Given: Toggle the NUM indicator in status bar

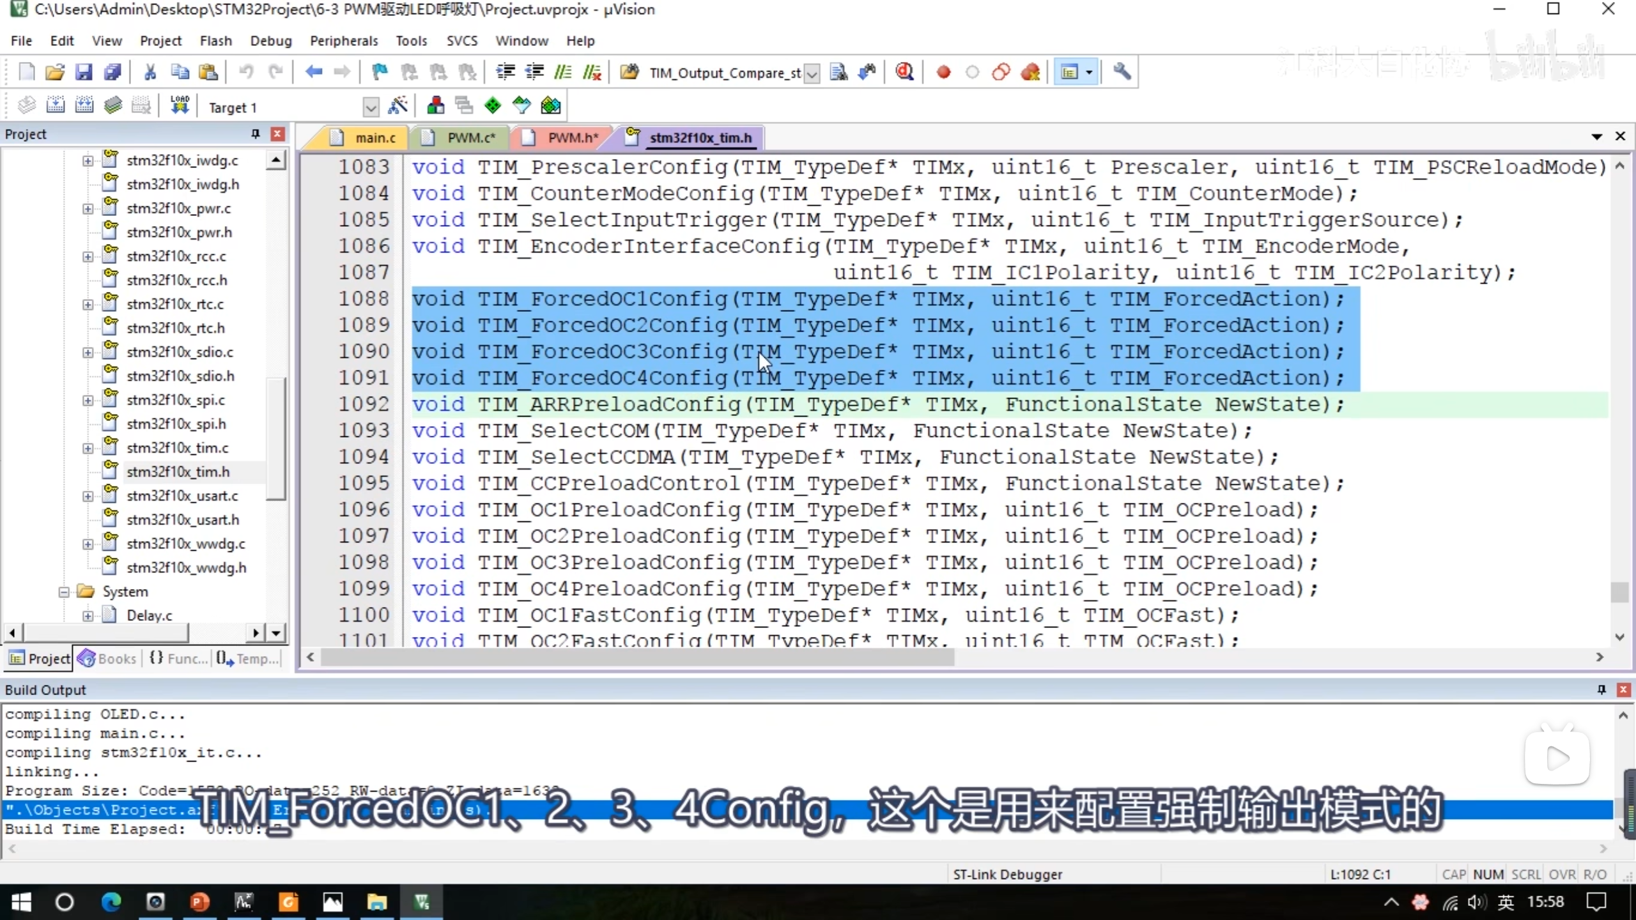Looking at the screenshot, I should [1488, 874].
